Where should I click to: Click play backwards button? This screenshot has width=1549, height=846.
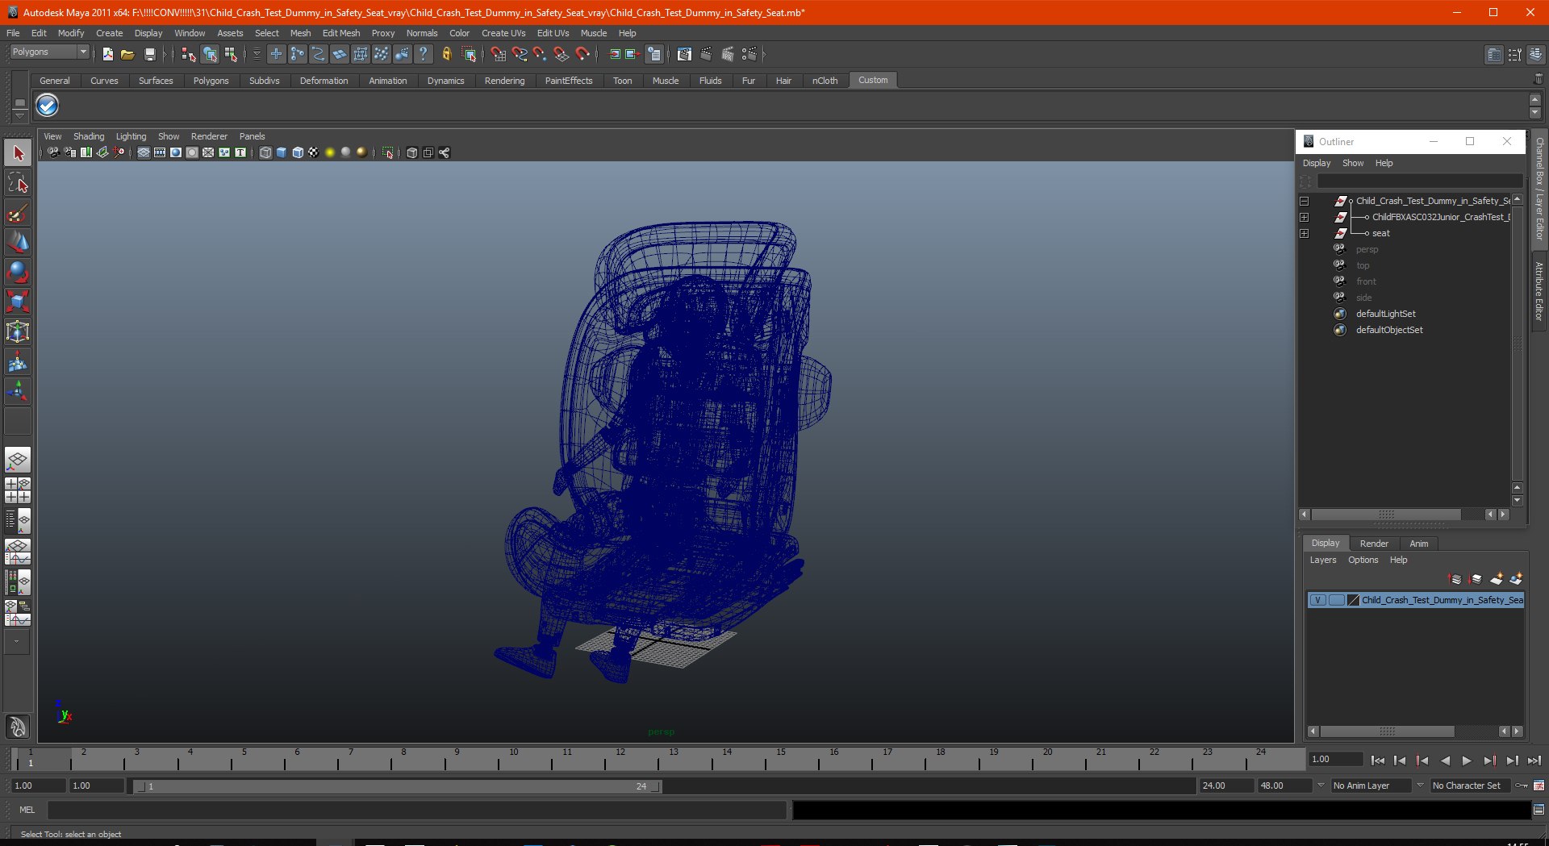[1445, 761]
